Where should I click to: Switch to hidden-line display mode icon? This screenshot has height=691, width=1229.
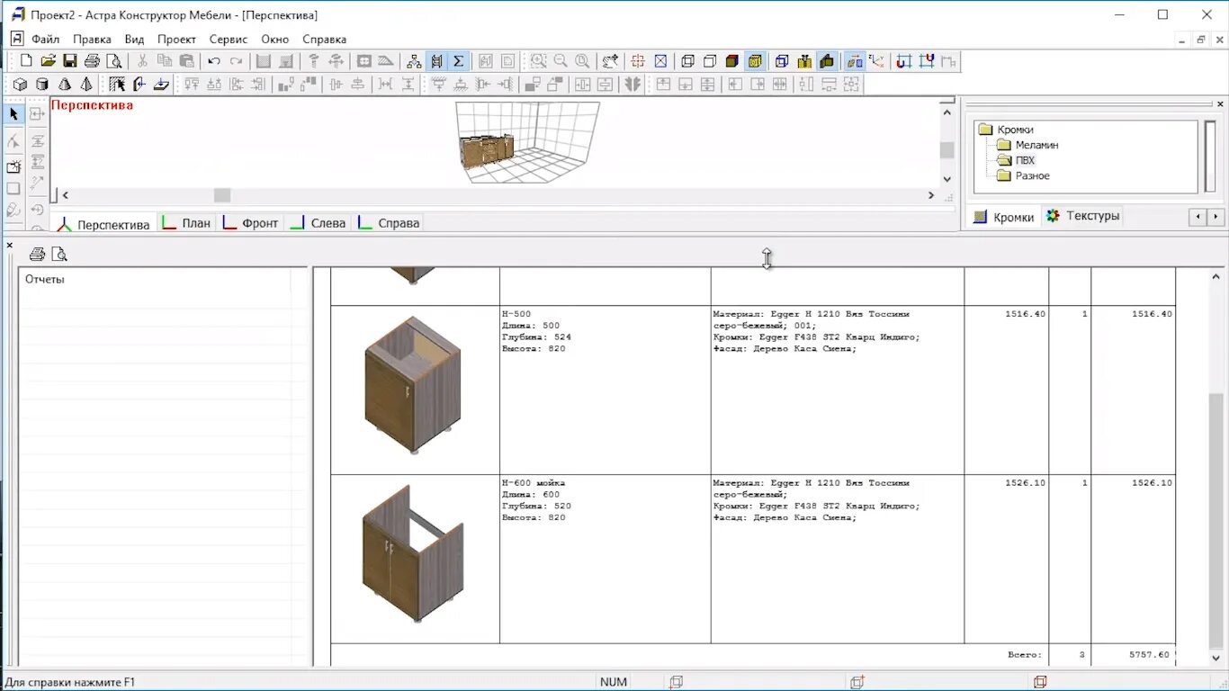pos(710,61)
